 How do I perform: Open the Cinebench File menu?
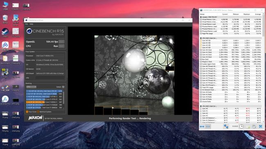click(x=27, y=24)
